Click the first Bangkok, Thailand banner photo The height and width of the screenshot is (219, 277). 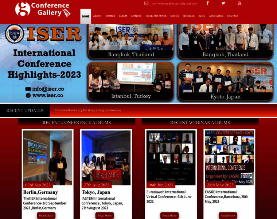(131, 41)
